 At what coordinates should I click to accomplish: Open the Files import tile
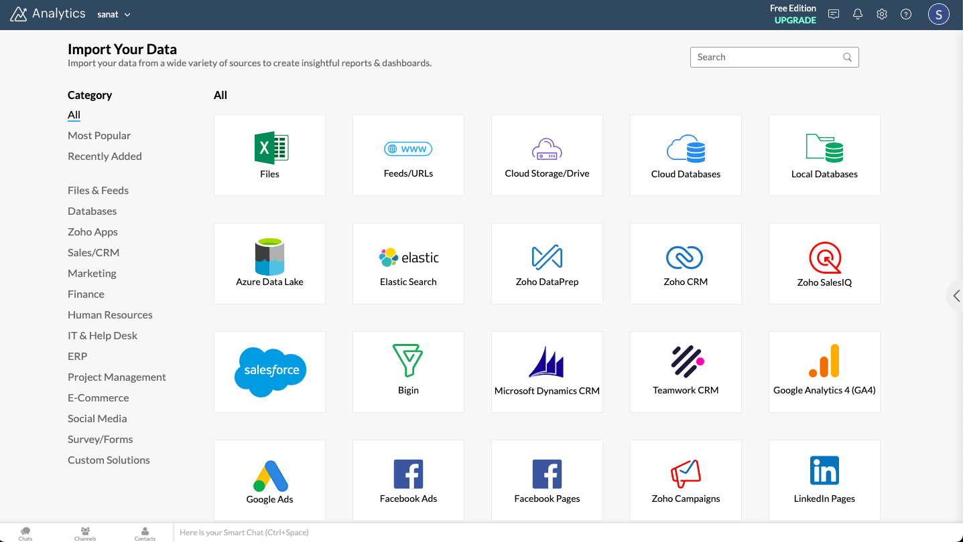click(x=269, y=155)
